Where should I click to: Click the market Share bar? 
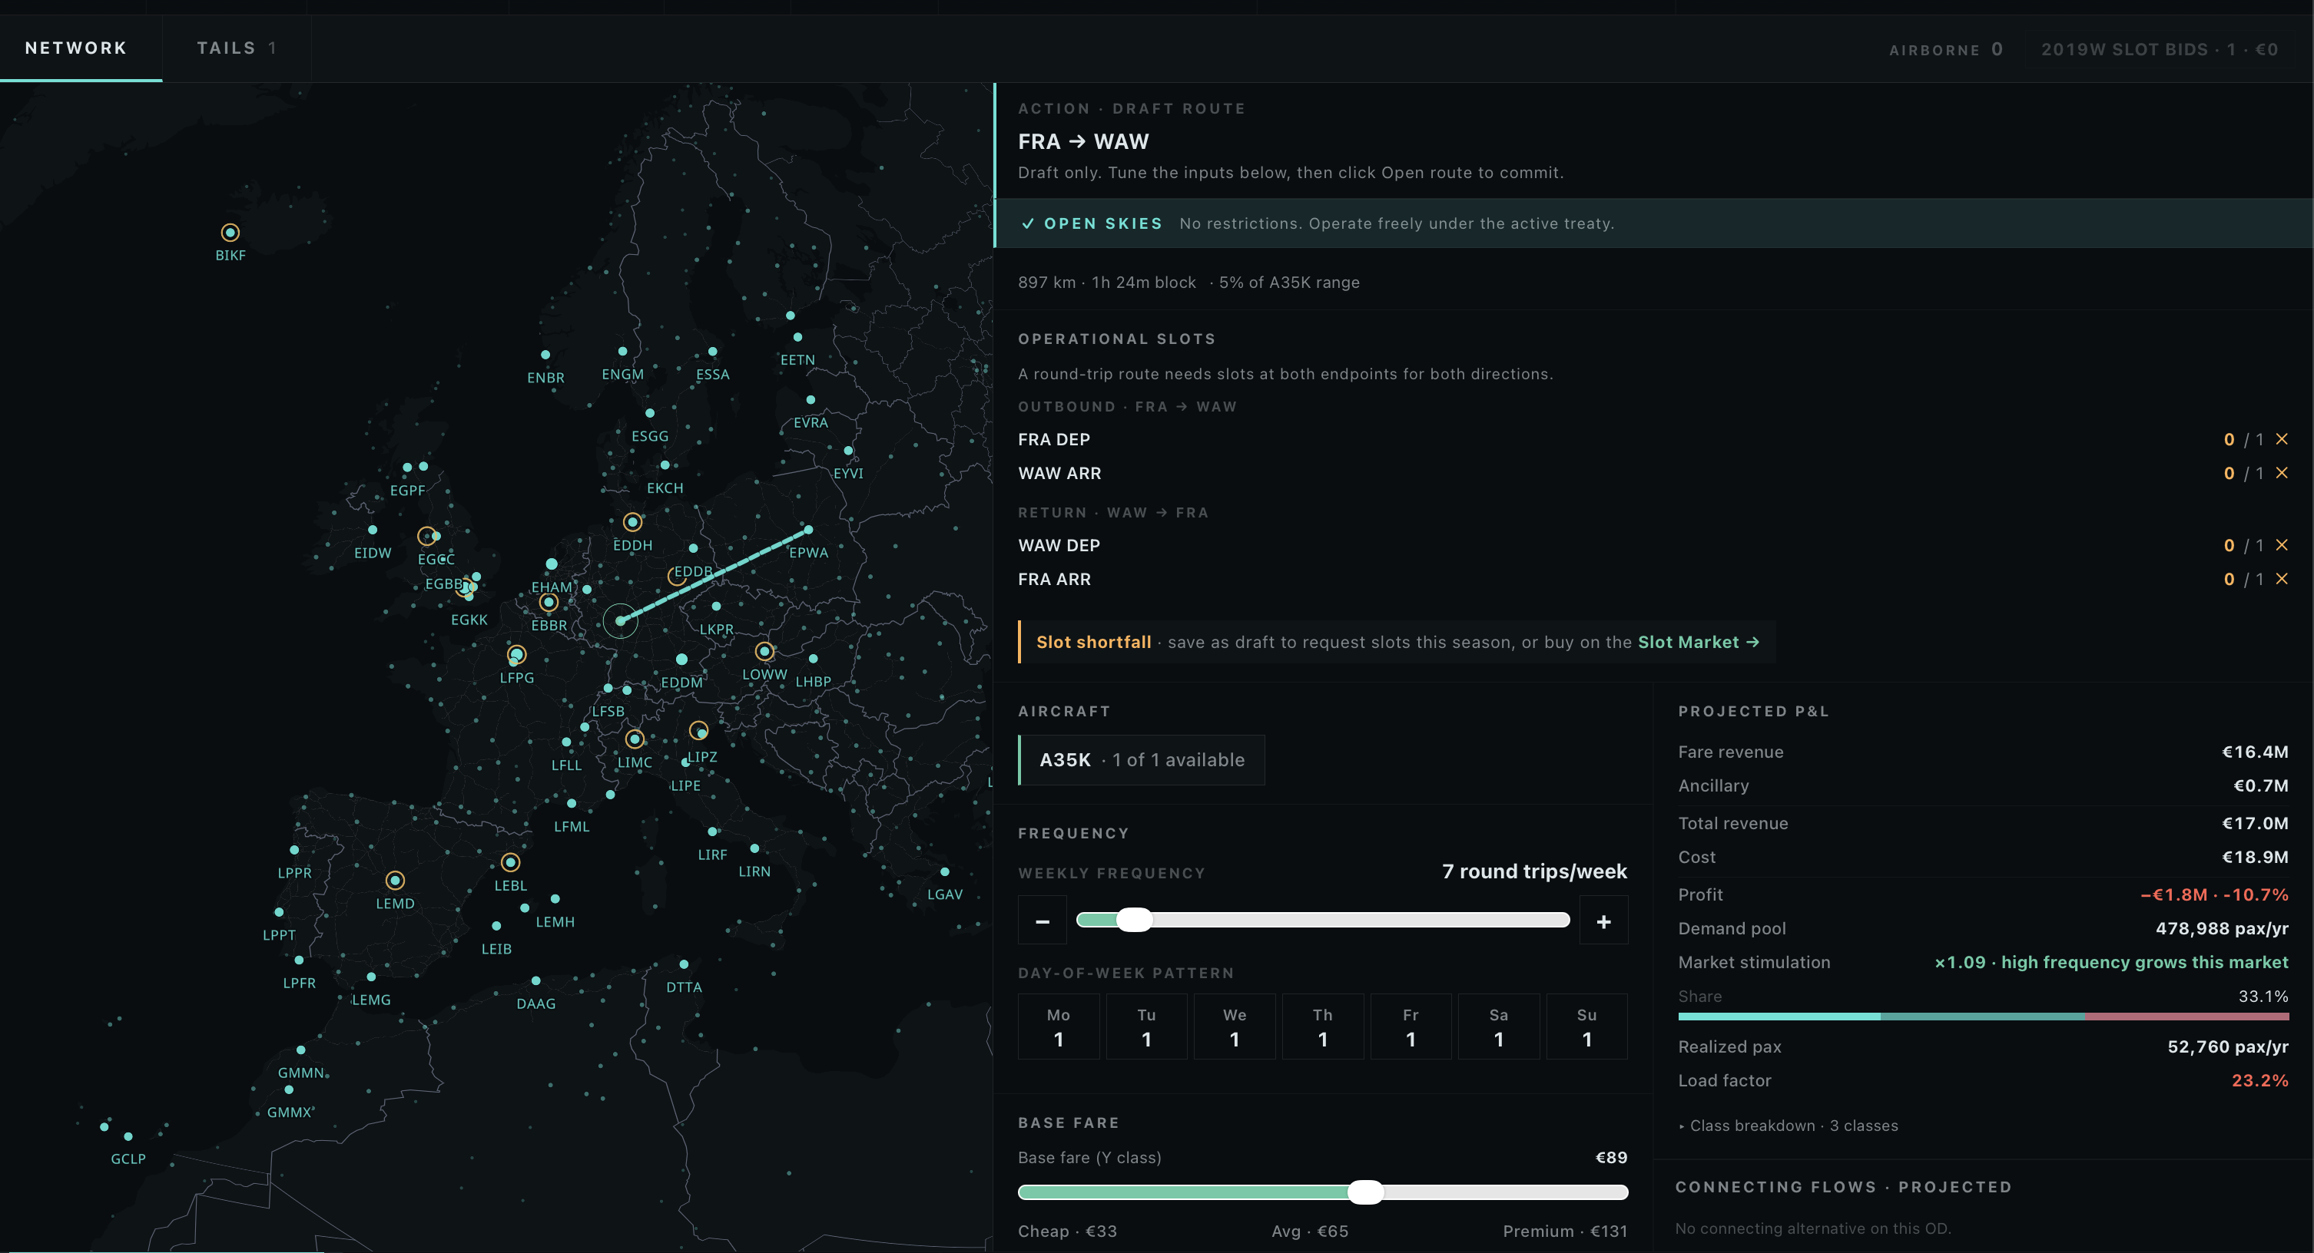click(1984, 1016)
